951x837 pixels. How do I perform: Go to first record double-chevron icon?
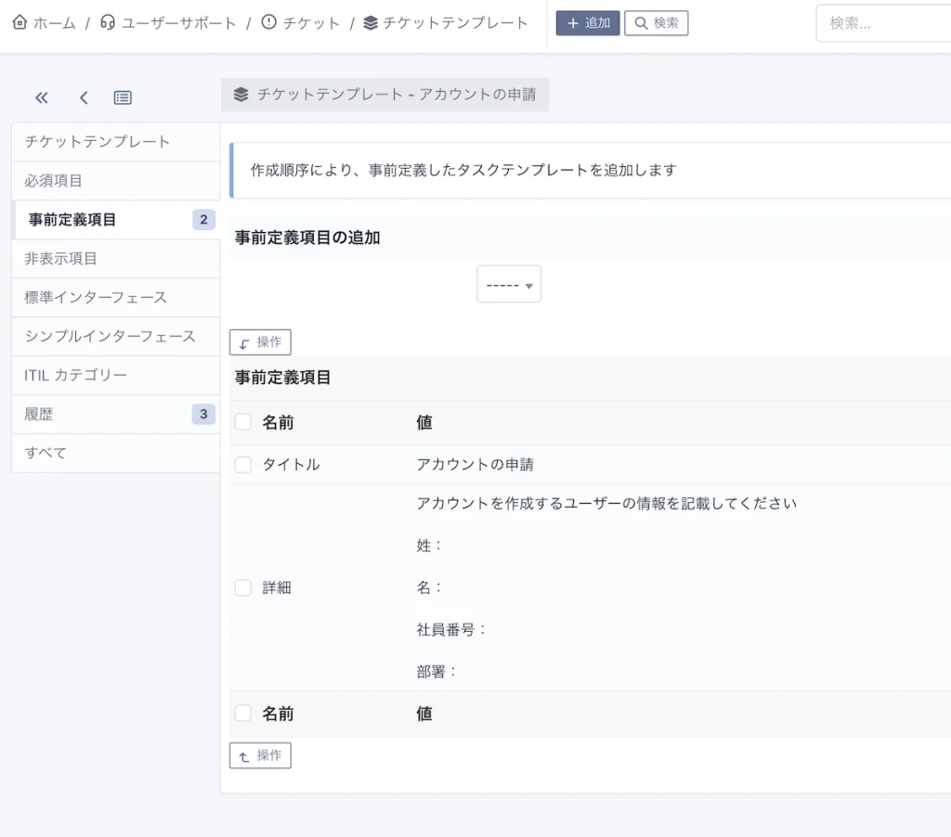[x=41, y=97]
